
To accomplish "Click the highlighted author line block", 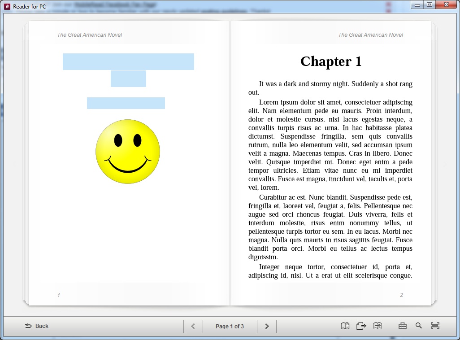I will click(x=126, y=103).
